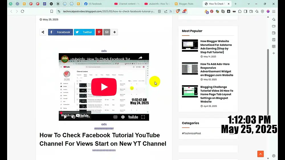Open the profile avatar in toolbar

[x=268, y=11]
